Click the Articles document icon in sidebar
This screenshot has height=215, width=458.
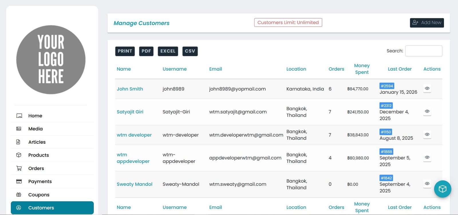[x=18, y=142]
